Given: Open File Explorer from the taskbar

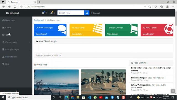Looking at the screenshot, I should [78, 97].
